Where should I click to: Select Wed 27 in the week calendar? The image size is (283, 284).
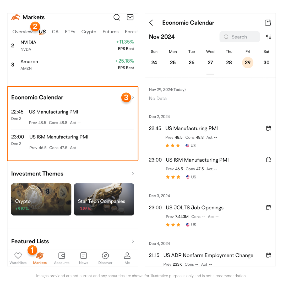pyautogui.click(x=210, y=62)
